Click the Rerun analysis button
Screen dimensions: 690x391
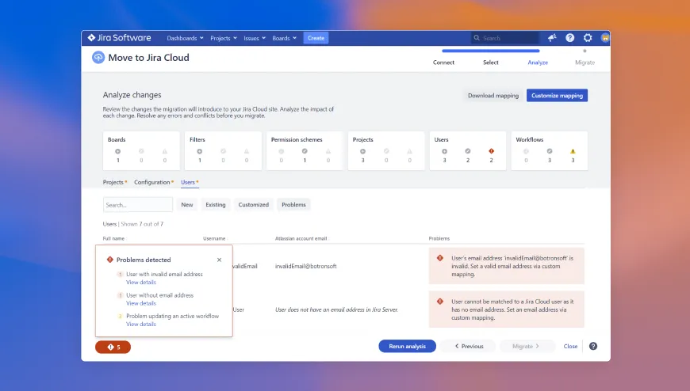click(407, 346)
